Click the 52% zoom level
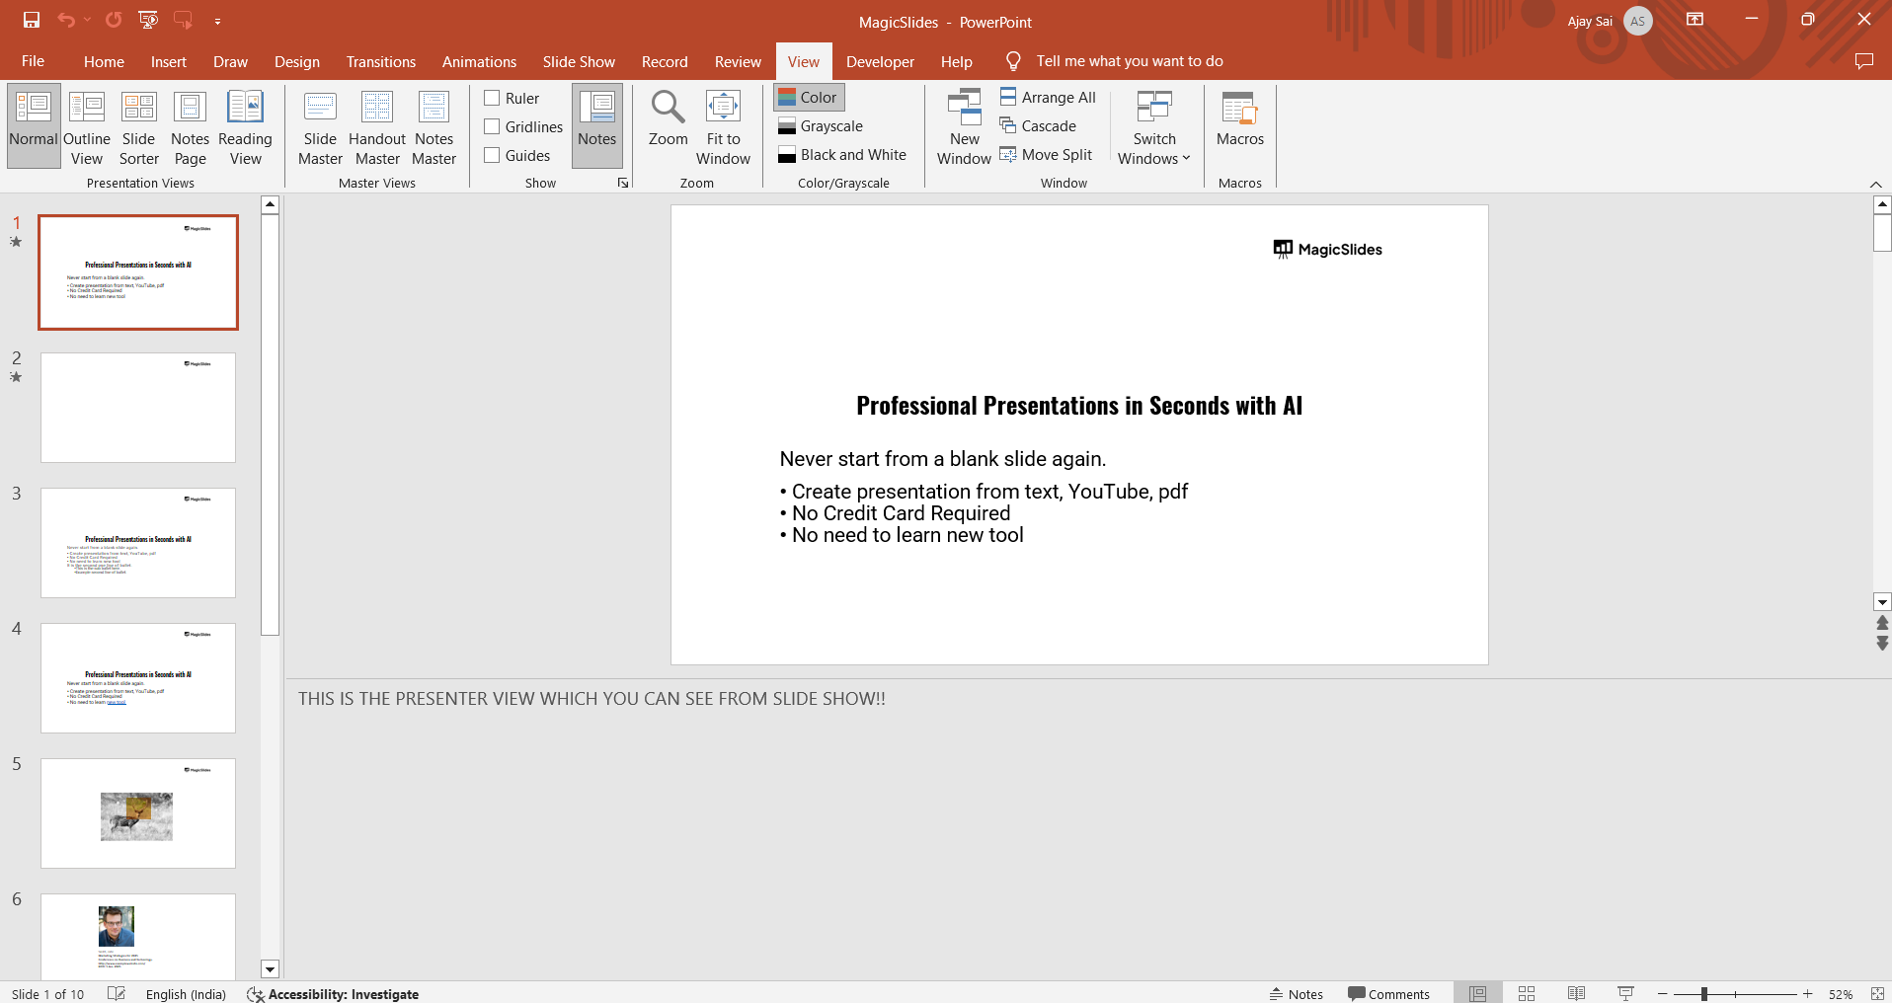This screenshot has width=1892, height=1003. point(1840,993)
